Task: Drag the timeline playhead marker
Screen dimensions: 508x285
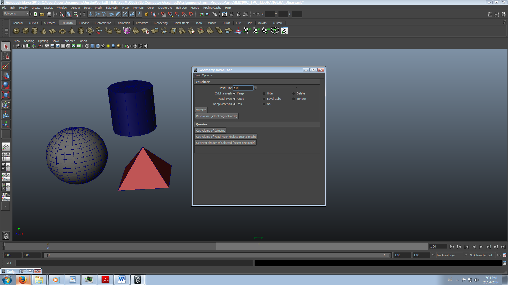Action: pos(216,247)
